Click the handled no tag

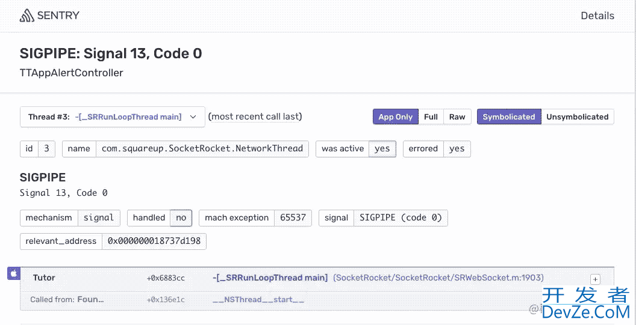click(x=160, y=217)
